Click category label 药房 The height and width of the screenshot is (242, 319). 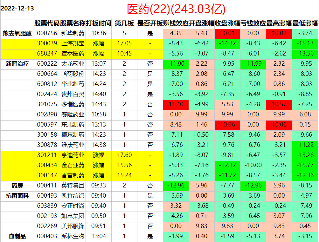[17, 186]
